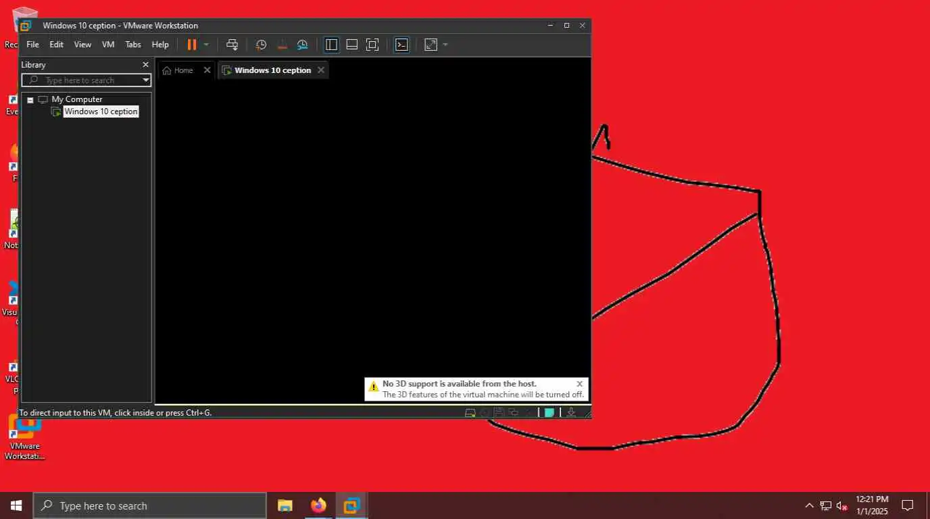Image resolution: width=930 pixels, height=519 pixels.
Task: Click the network adapter status icon
Action: 514,412
